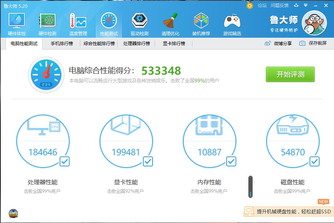The width and height of the screenshot is (334, 223).
Task: Click the 内存性能 label
Action: click(209, 182)
